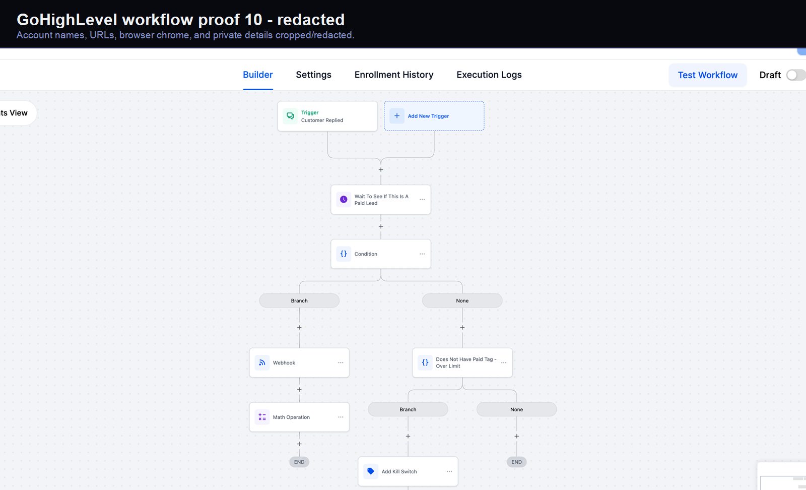Open the Enrollment History tab
Screen dimensions: 806x490
394,75
